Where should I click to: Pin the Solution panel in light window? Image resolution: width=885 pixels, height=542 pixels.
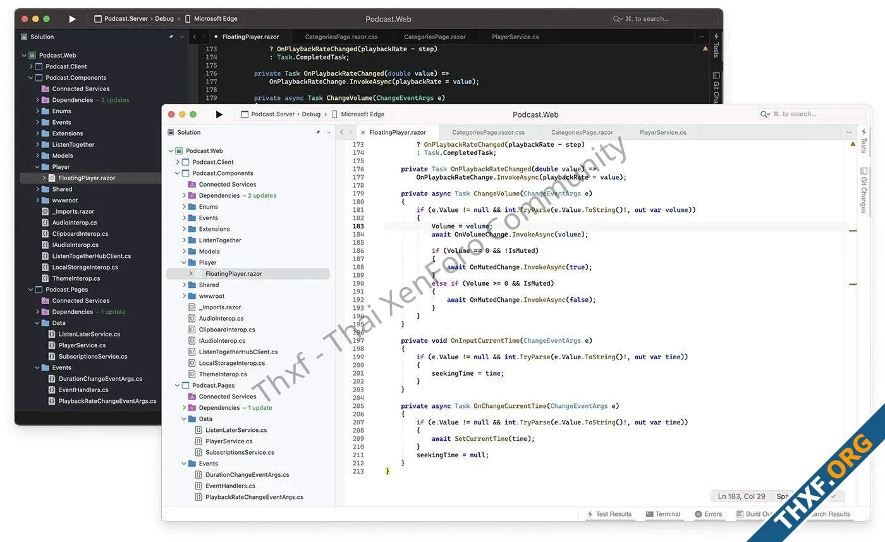pos(318,133)
